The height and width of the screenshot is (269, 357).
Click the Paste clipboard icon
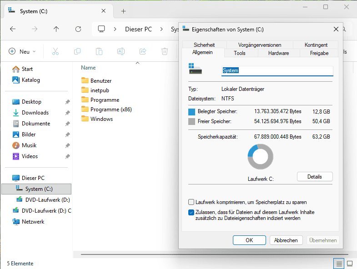(x=99, y=52)
